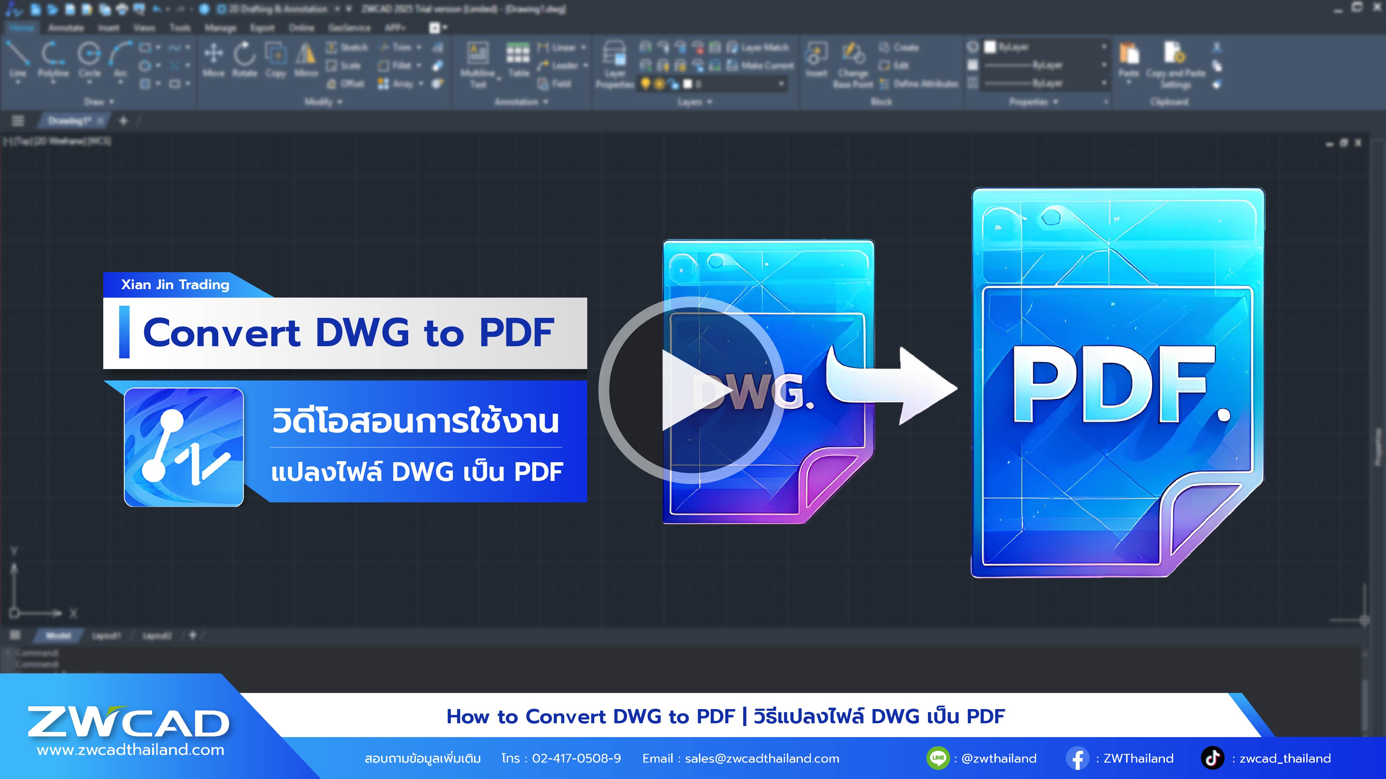Click Change Base Point tool

pyautogui.click(x=853, y=65)
